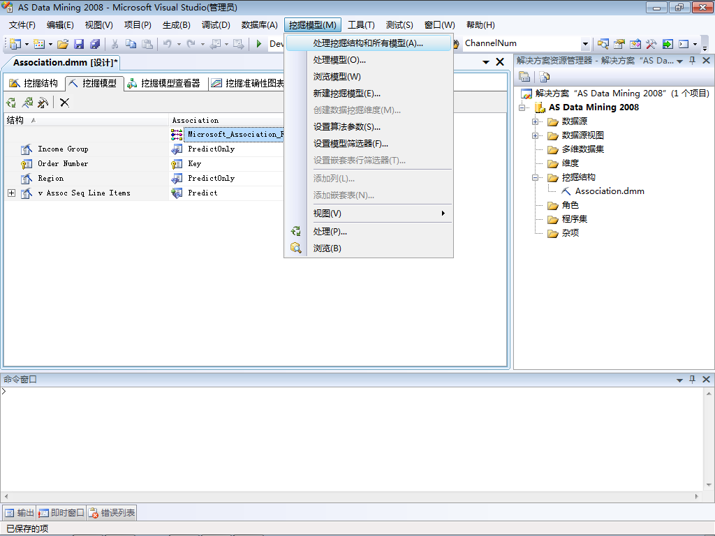715x536 pixels.
Task: Select 处理挖掘结构和所有模型(A) menu item
Action: pos(369,43)
